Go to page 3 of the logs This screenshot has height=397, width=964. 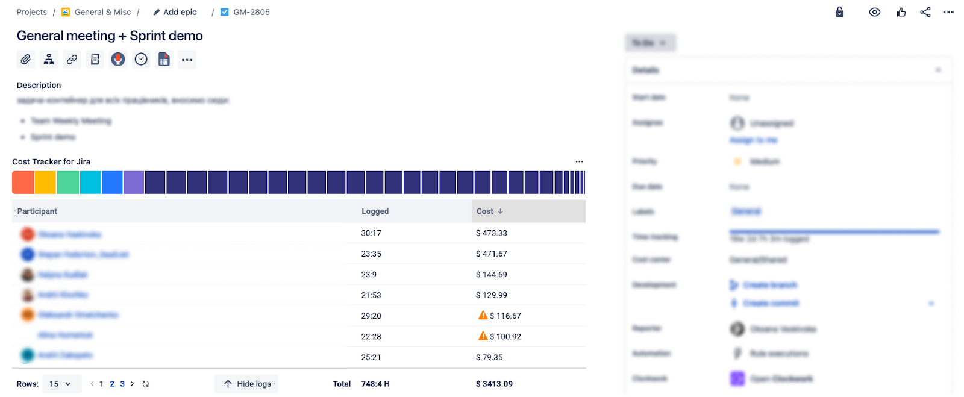coord(122,384)
